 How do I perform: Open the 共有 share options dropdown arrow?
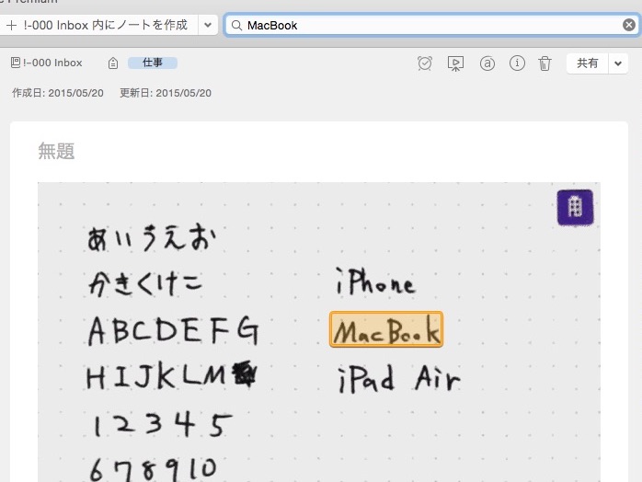(618, 63)
